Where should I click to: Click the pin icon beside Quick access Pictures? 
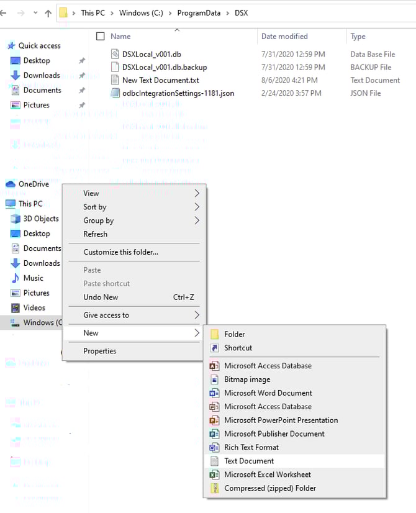[82, 105]
